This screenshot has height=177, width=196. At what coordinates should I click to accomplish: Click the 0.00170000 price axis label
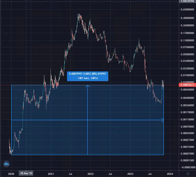(x=187, y=112)
